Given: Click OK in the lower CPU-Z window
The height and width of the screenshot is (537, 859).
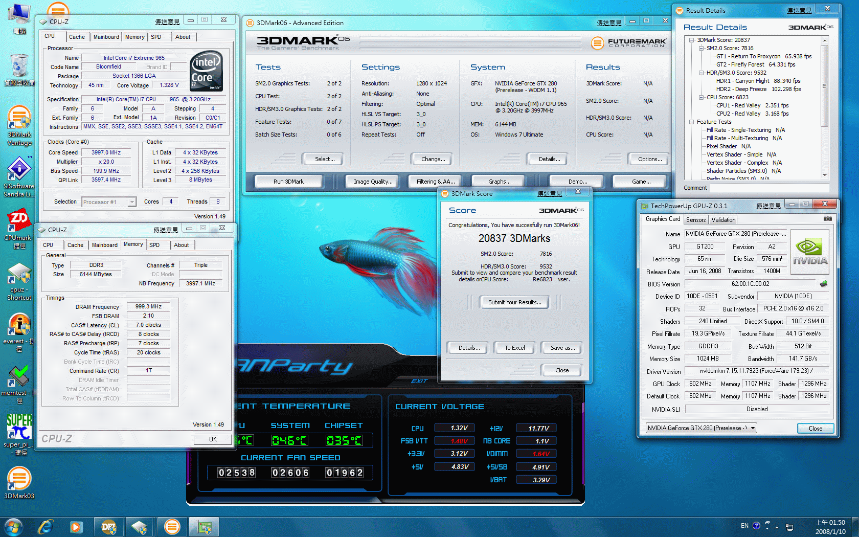Looking at the screenshot, I should (213, 439).
